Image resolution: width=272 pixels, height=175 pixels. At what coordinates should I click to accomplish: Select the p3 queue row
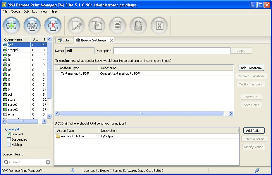point(25,70)
